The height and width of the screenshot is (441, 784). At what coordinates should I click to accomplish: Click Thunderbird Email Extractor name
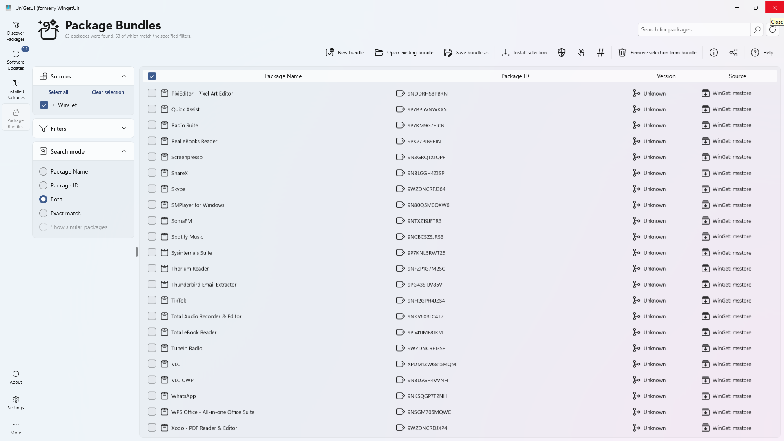(x=204, y=285)
